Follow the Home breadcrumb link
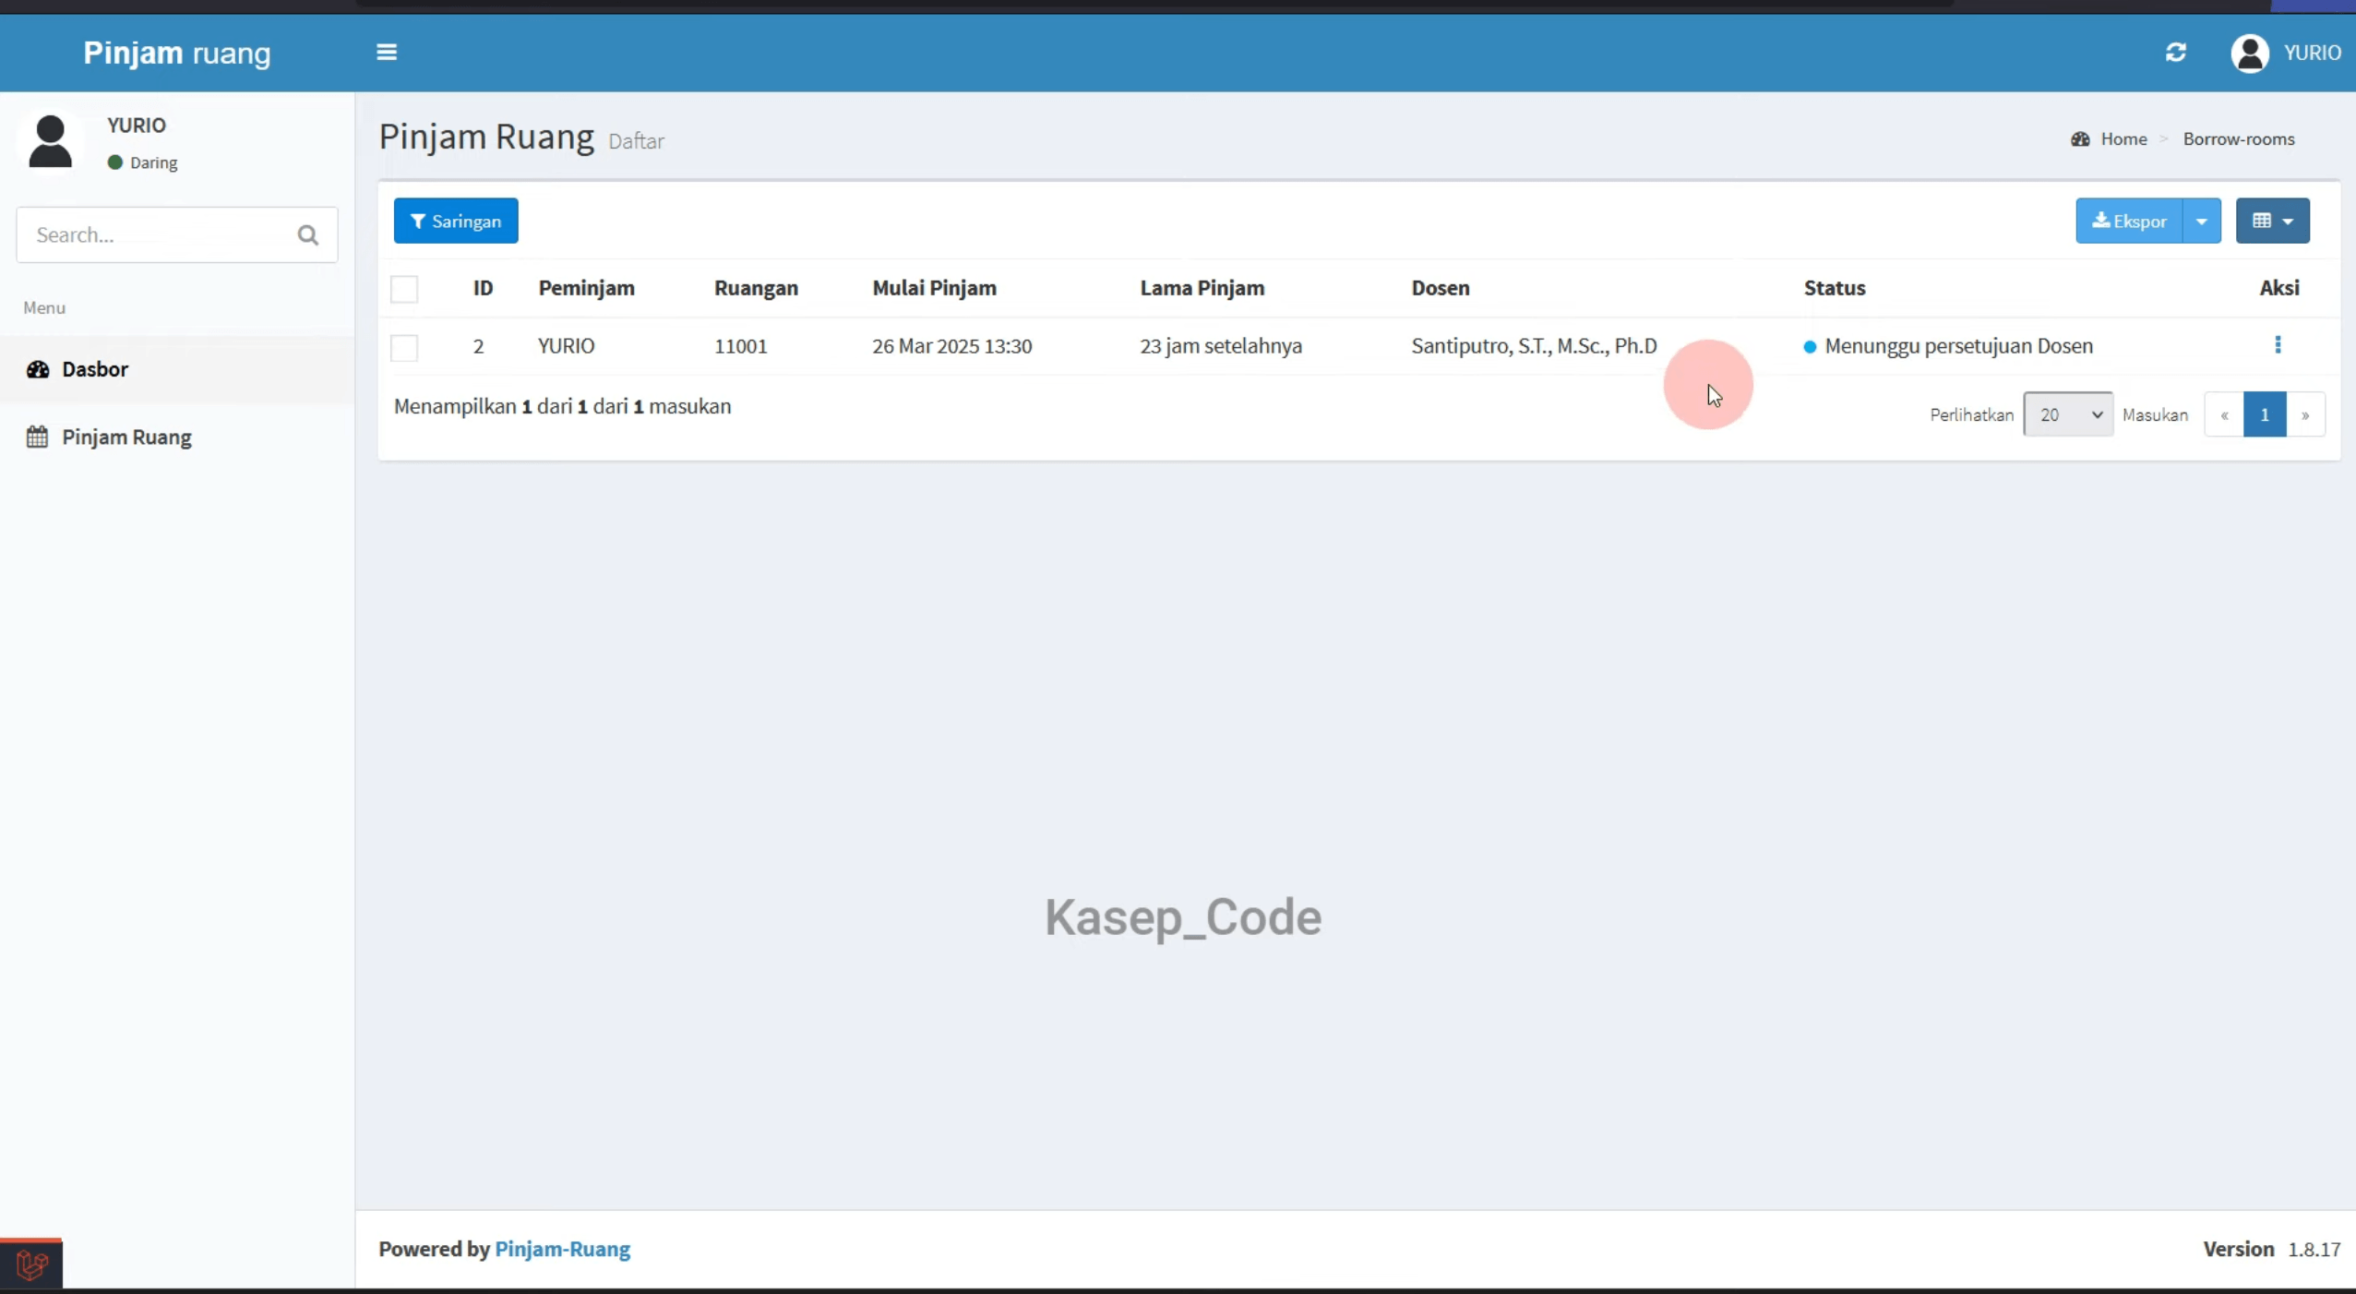The height and width of the screenshot is (1294, 2356). click(x=2123, y=139)
